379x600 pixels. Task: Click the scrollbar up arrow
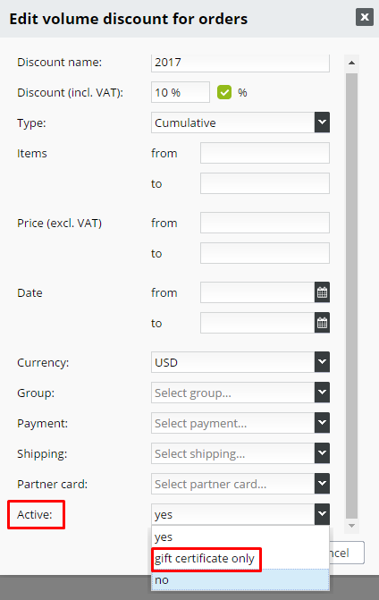[352, 63]
